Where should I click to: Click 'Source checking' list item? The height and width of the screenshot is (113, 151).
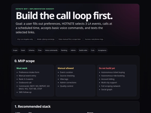(x=67, y=76)
